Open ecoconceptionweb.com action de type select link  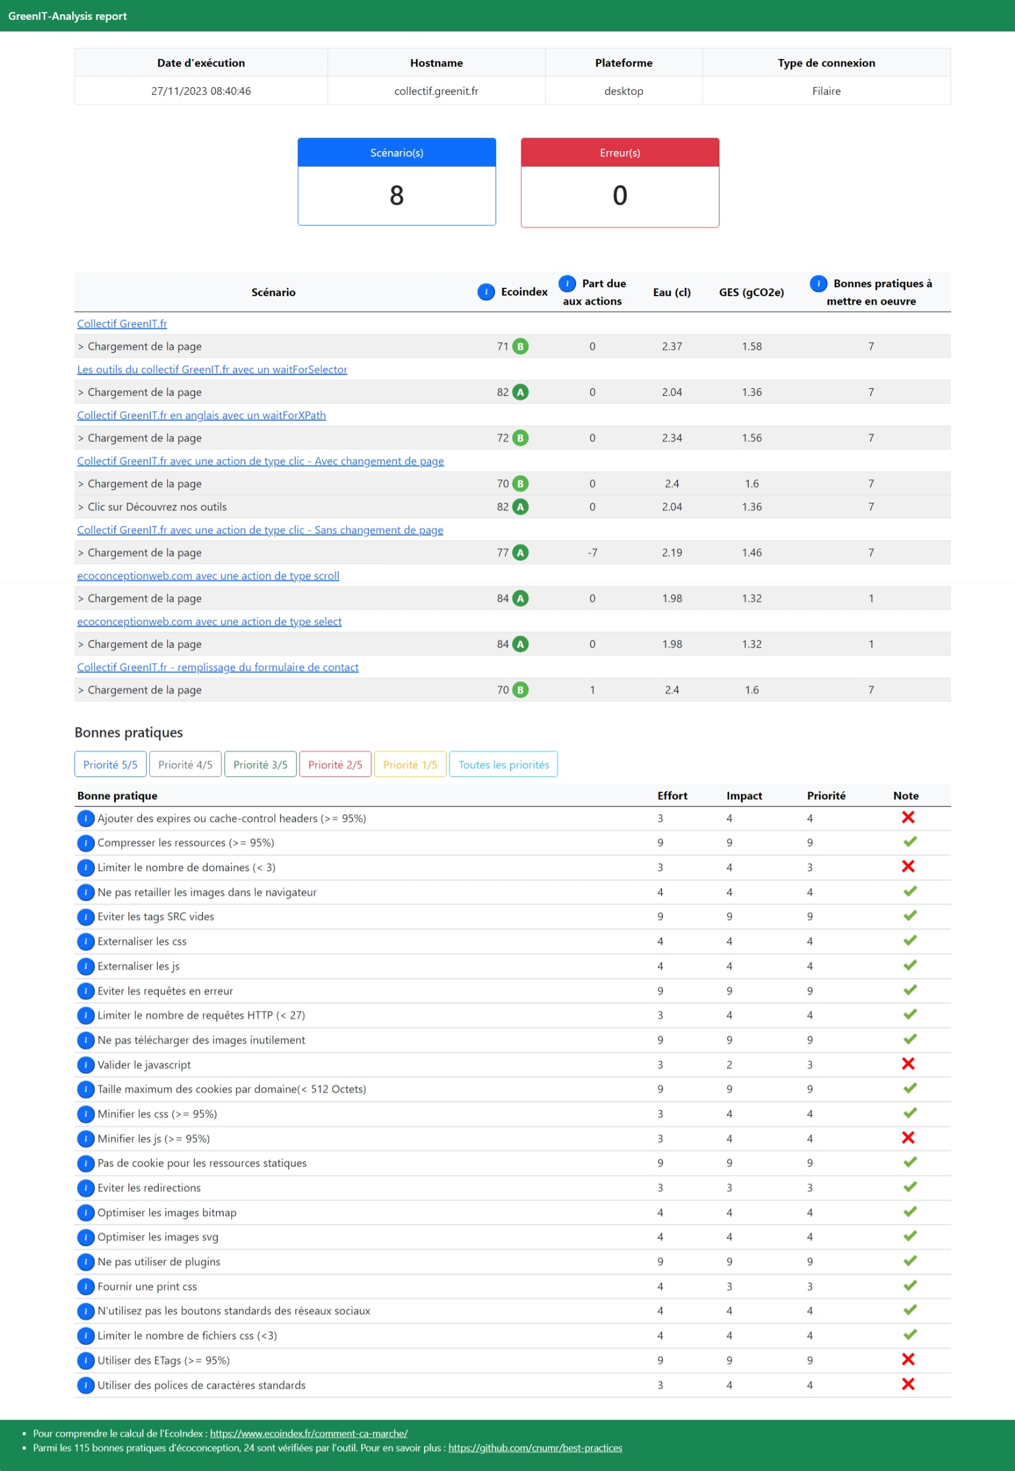pos(209,621)
